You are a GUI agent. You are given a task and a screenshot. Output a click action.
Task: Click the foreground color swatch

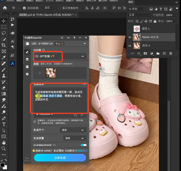(x=3, y=165)
